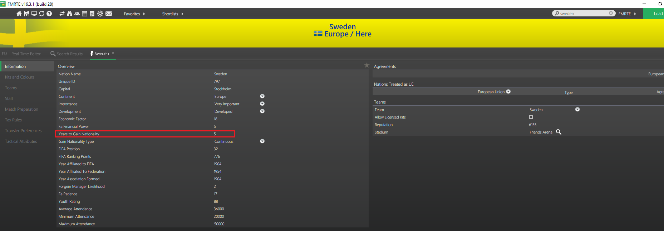Open the Importance dropdown arrow
The width and height of the screenshot is (664, 231).
tap(262, 104)
